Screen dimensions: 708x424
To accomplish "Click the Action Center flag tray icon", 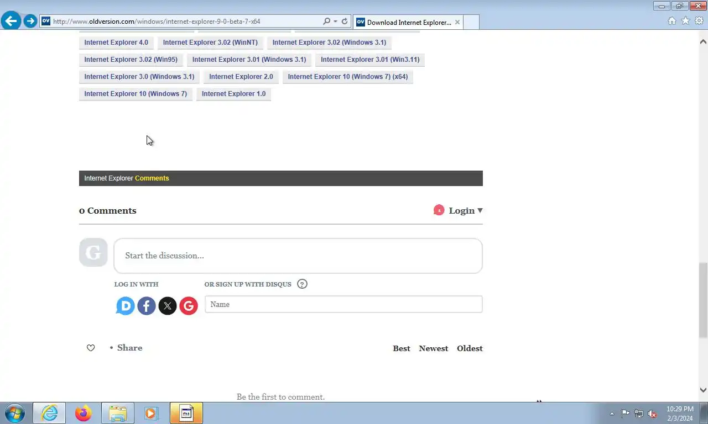I will [x=625, y=414].
